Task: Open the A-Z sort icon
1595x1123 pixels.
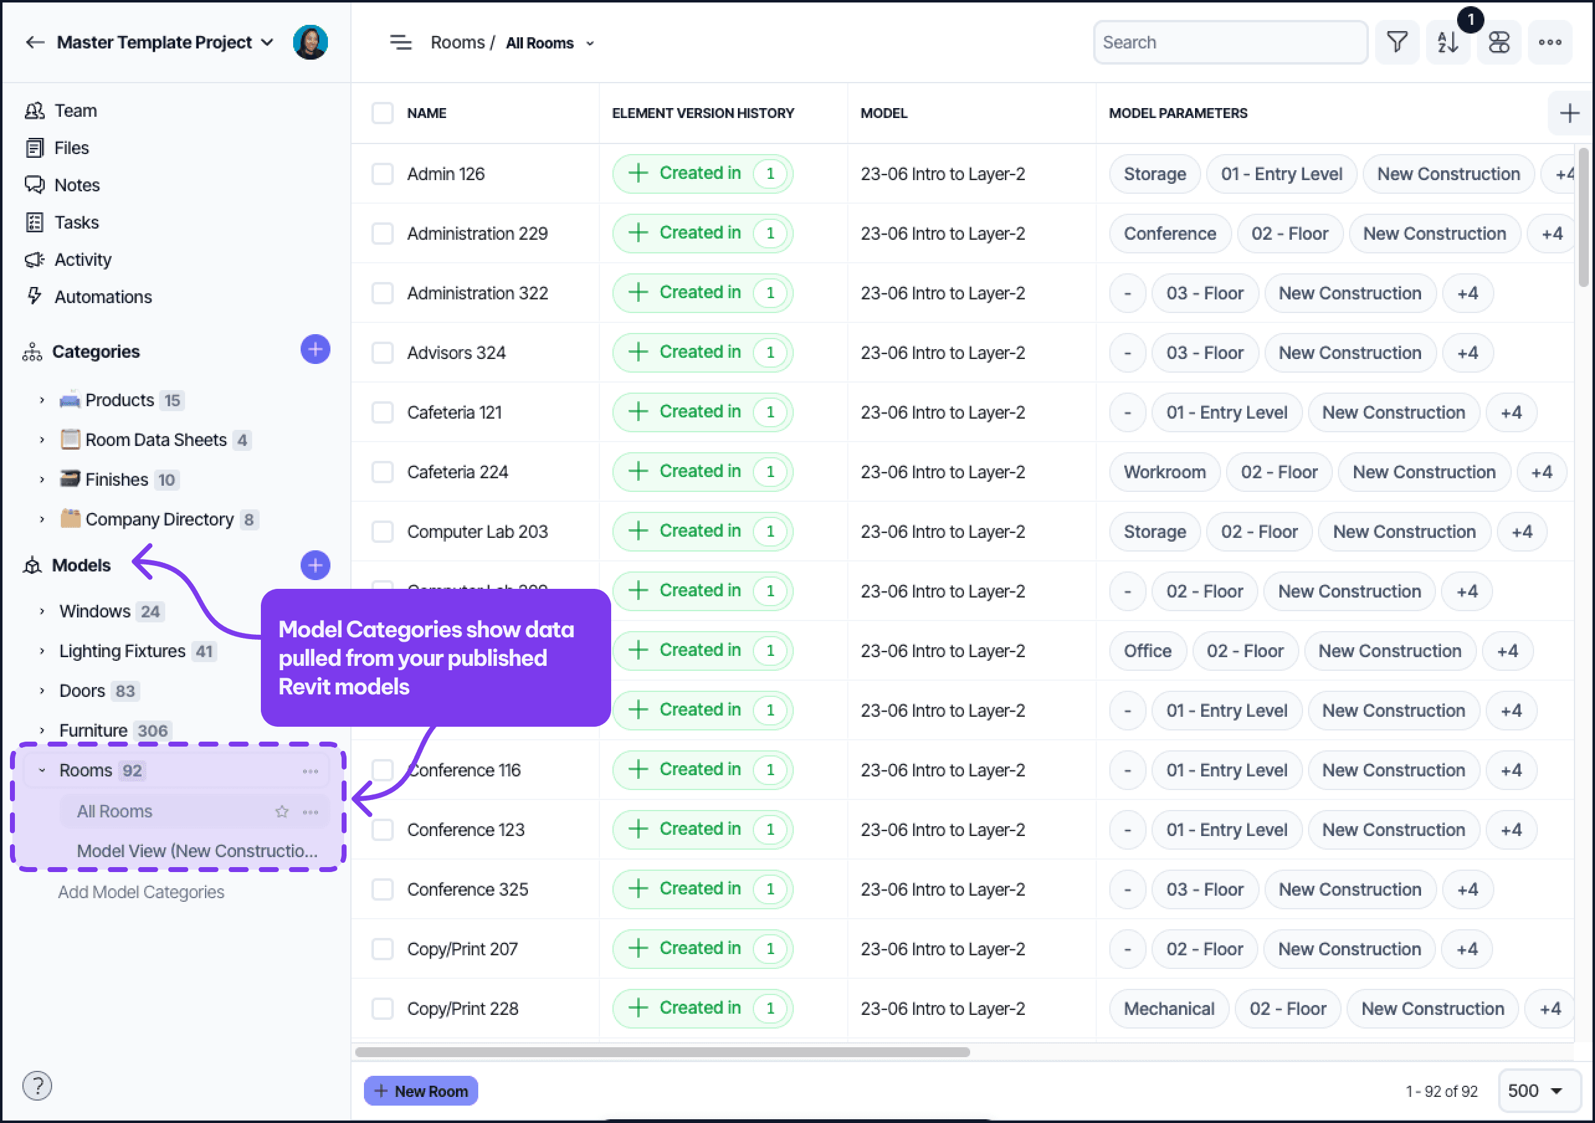Action: tap(1448, 42)
